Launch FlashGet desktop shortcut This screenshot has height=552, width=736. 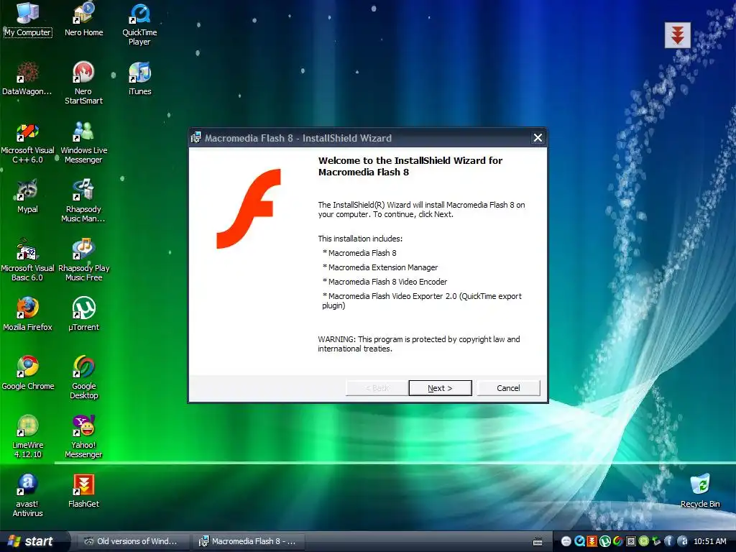[83, 491]
